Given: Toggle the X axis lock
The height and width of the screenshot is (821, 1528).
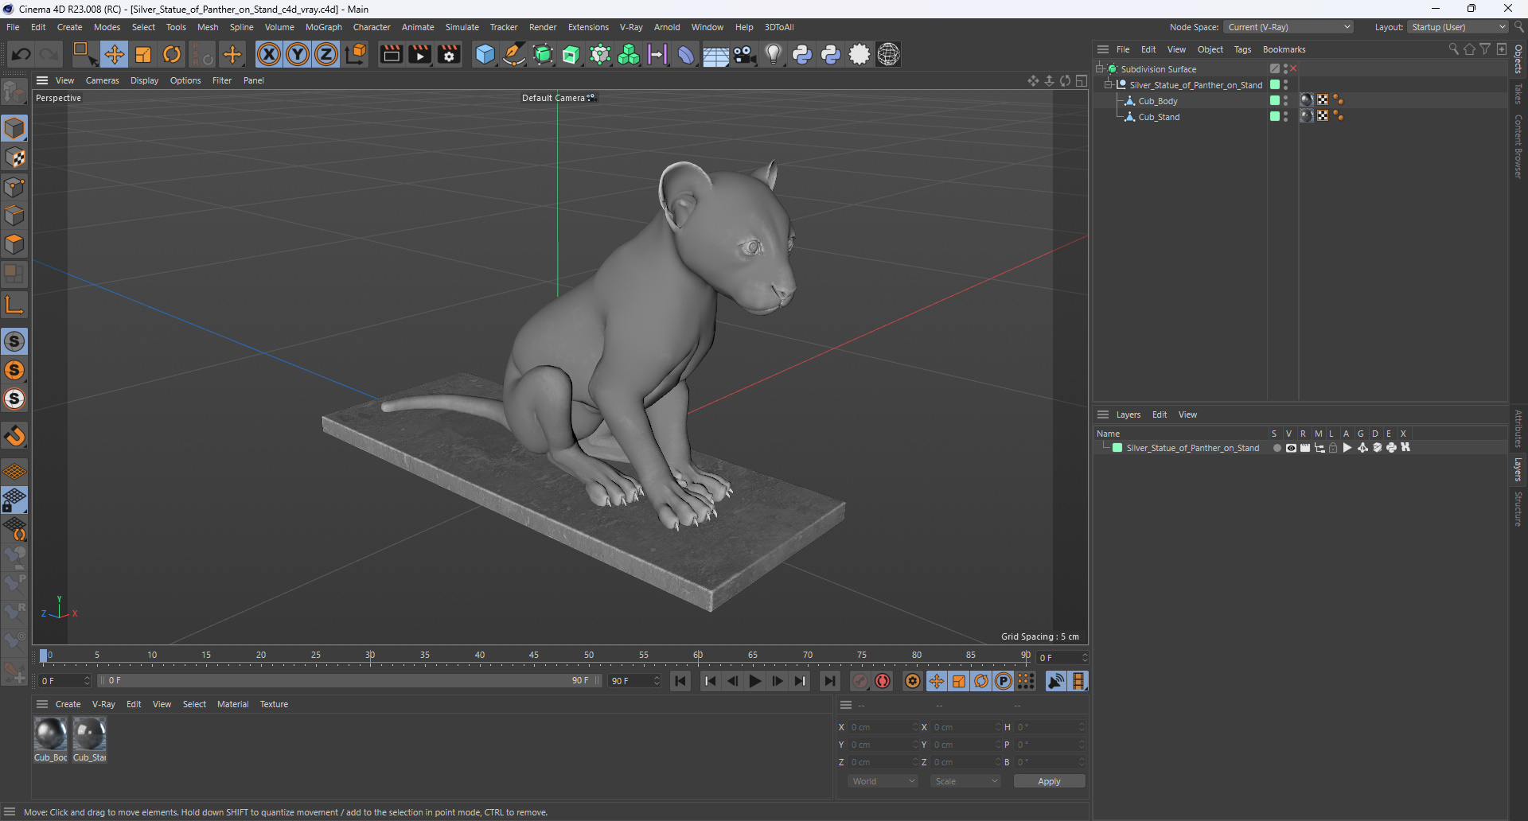Looking at the screenshot, I should click(269, 54).
